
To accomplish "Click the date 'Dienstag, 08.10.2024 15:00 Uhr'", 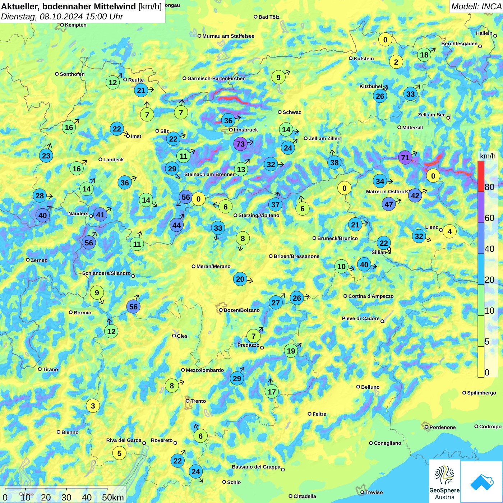I will point(62,17).
